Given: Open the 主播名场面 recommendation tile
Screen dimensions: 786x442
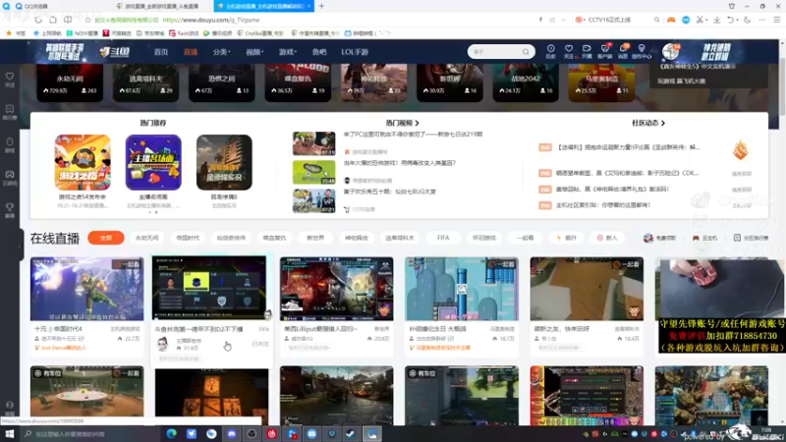Looking at the screenshot, I should click(153, 162).
